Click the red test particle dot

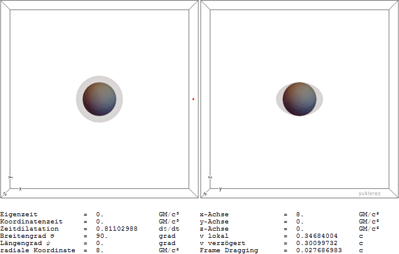click(193, 99)
